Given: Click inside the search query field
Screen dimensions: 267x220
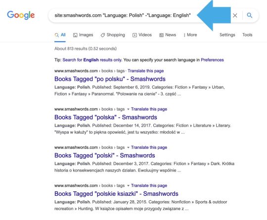Looking at the screenshot, I should pos(123,15).
